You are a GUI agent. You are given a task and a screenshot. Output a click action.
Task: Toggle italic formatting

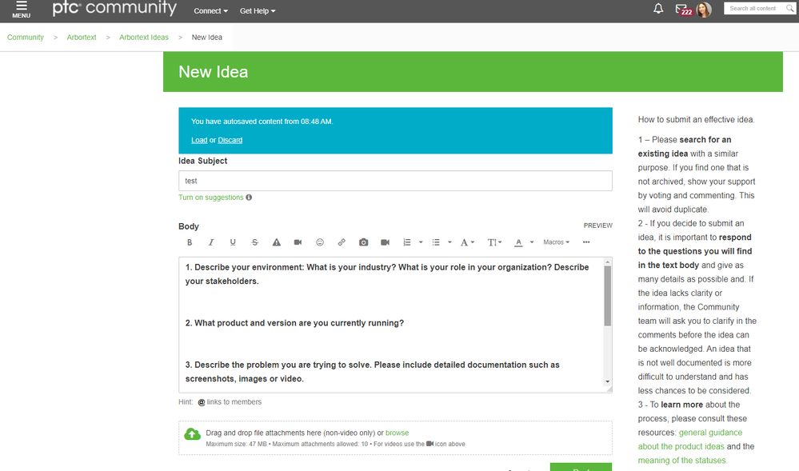tap(211, 242)
